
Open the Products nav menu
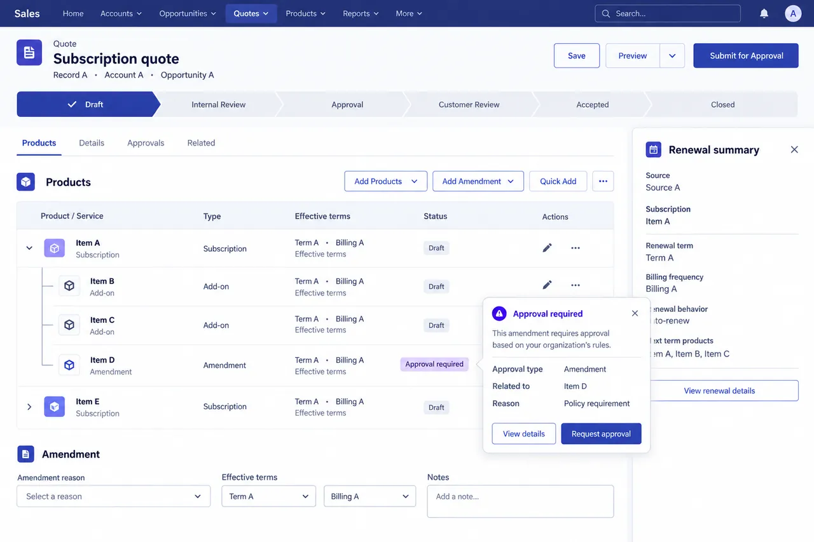tap(306, 13)
